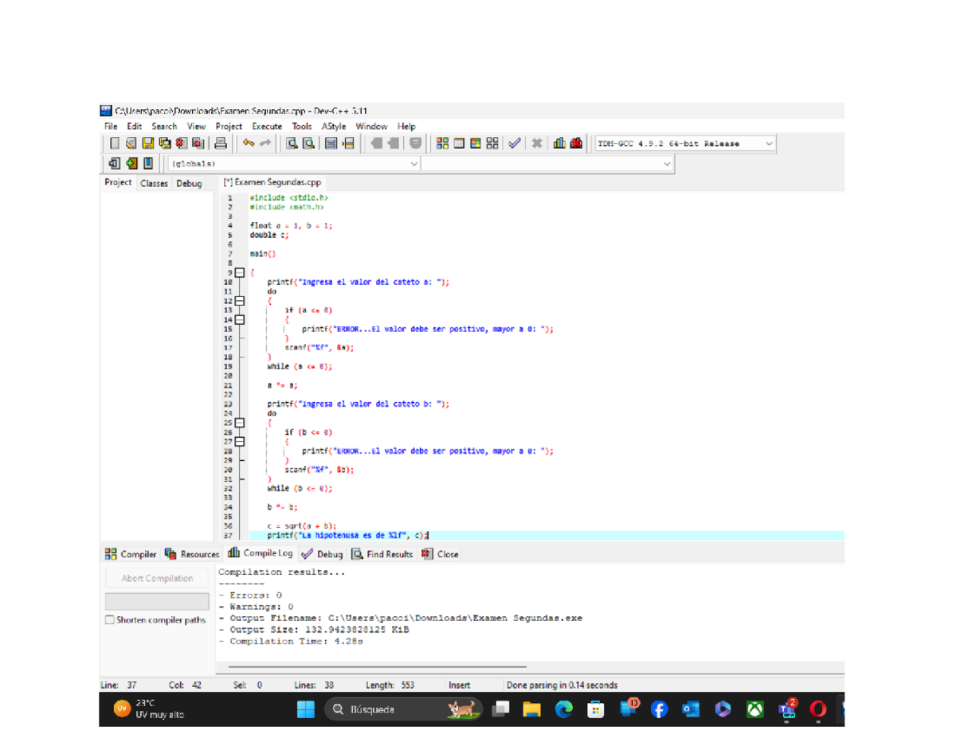Click the Print toolbar icon
956x738 pixels.
221,143
